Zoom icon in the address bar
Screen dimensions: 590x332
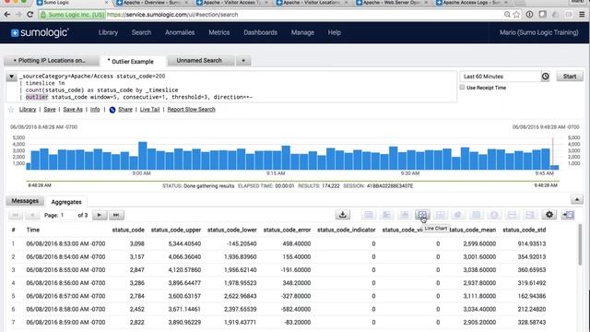click(x=507, y=15)
